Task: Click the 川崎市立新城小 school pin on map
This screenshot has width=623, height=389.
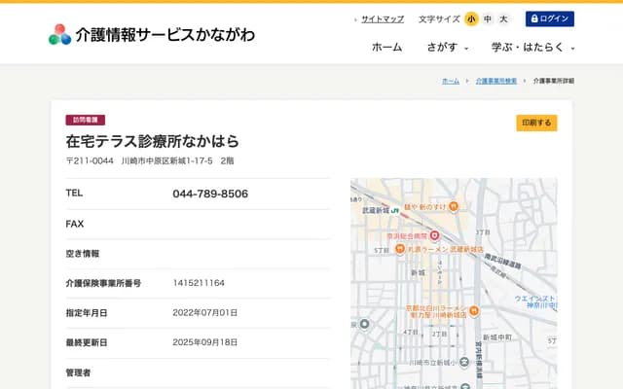Action: click(x=463, y=362)
